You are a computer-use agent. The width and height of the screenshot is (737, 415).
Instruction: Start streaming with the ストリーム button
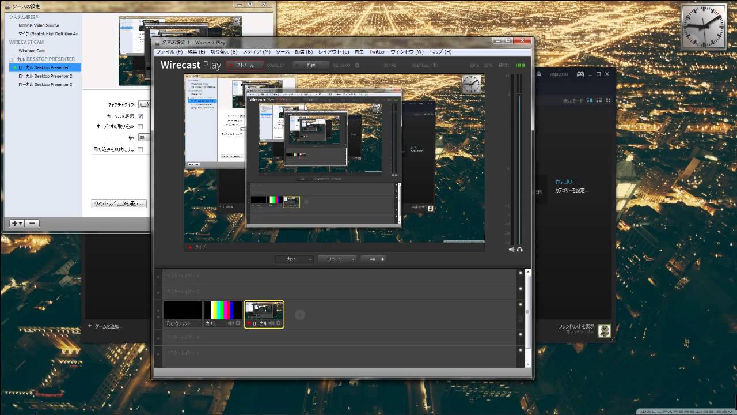click(x=245, y=65)
